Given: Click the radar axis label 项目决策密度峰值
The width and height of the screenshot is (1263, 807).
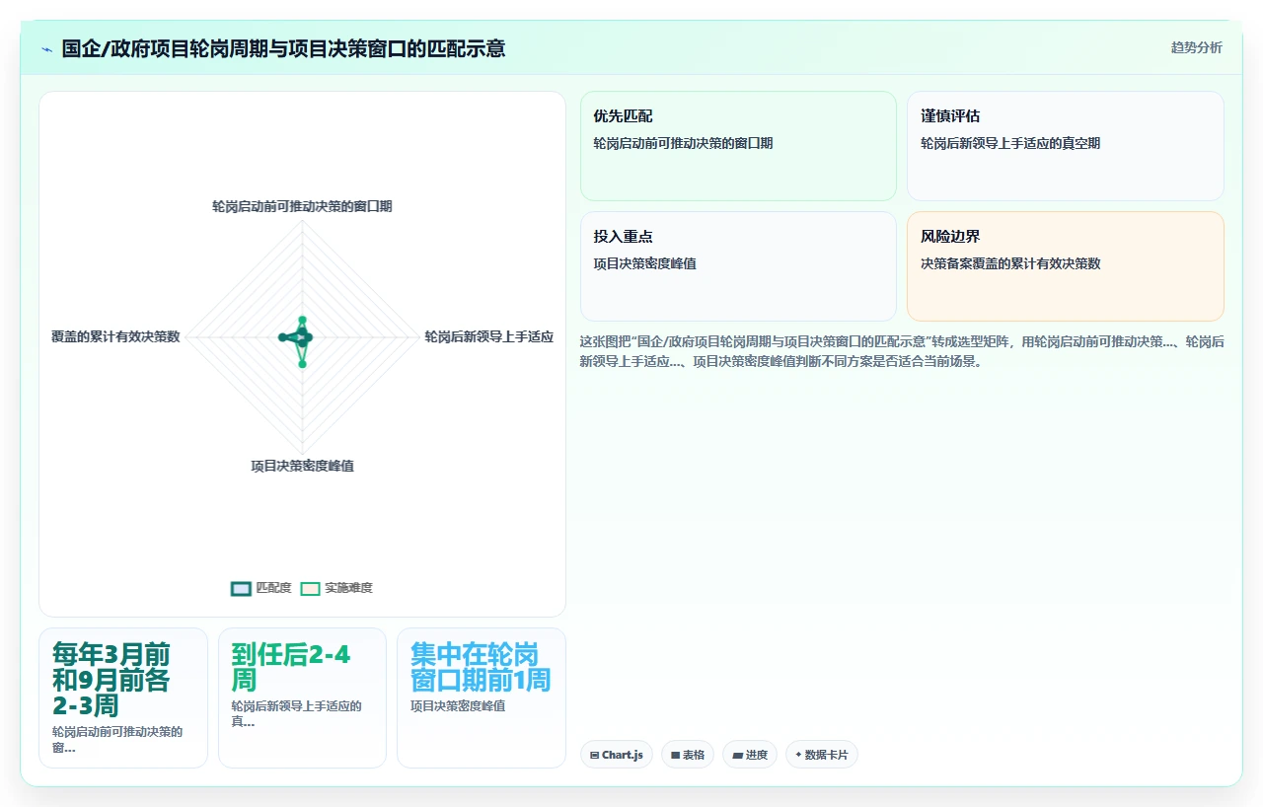Looking at the screenshot, I should pos(302,466).
